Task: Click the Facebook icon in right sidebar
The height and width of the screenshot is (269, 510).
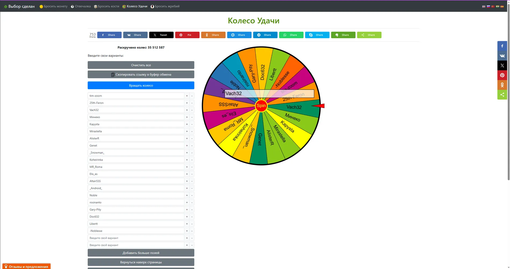Action: (502, 46)
